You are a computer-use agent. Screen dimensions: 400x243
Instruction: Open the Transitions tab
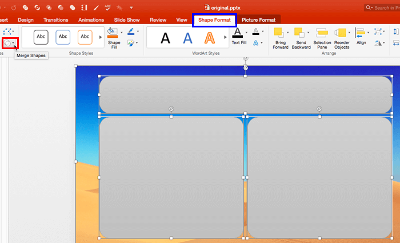tap(55, 19)
